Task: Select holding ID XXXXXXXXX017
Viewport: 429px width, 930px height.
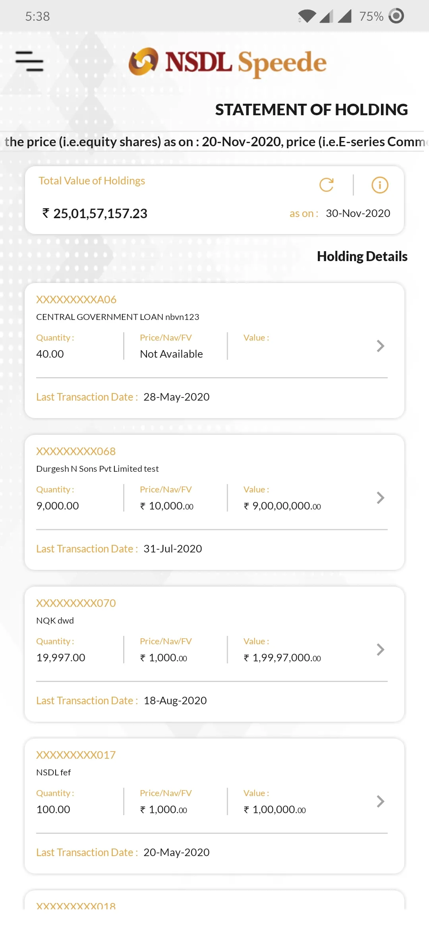Action: click(76, 755)
